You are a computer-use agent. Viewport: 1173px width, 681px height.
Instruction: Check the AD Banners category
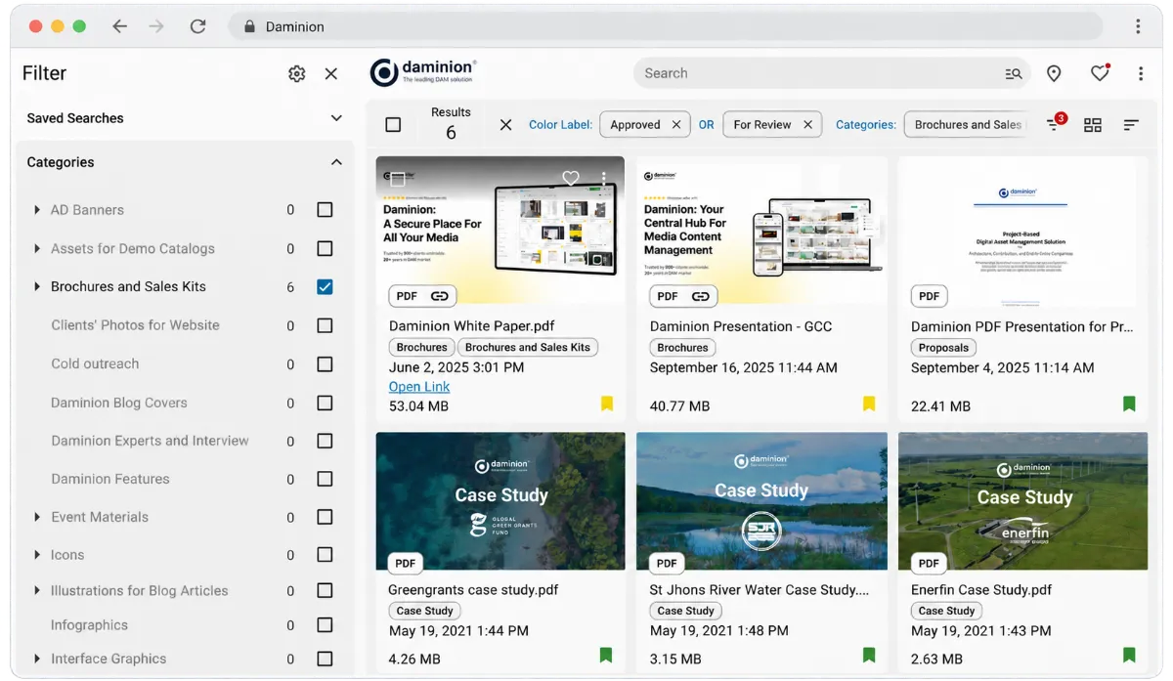point(325,210)
